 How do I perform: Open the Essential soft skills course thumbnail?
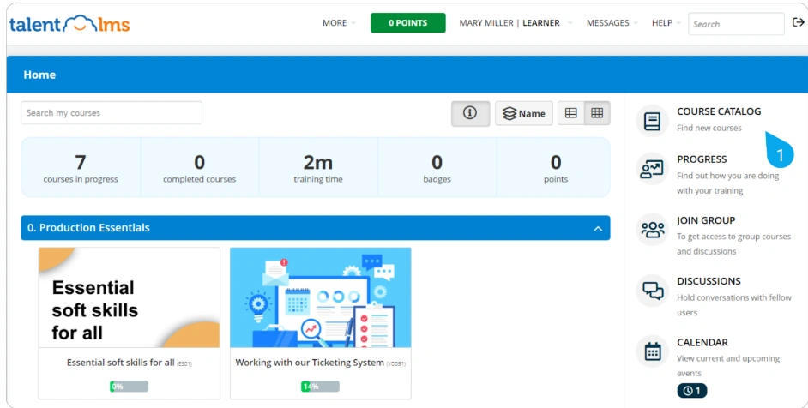click(130, 297)
